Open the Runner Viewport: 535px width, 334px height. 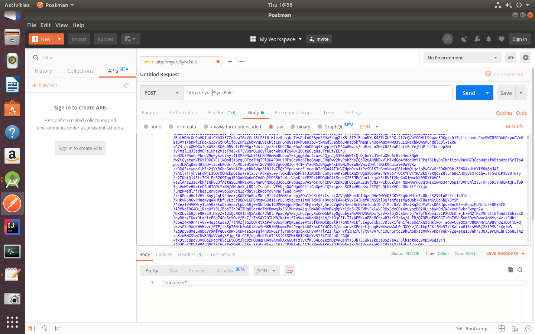tap(106, 39)
